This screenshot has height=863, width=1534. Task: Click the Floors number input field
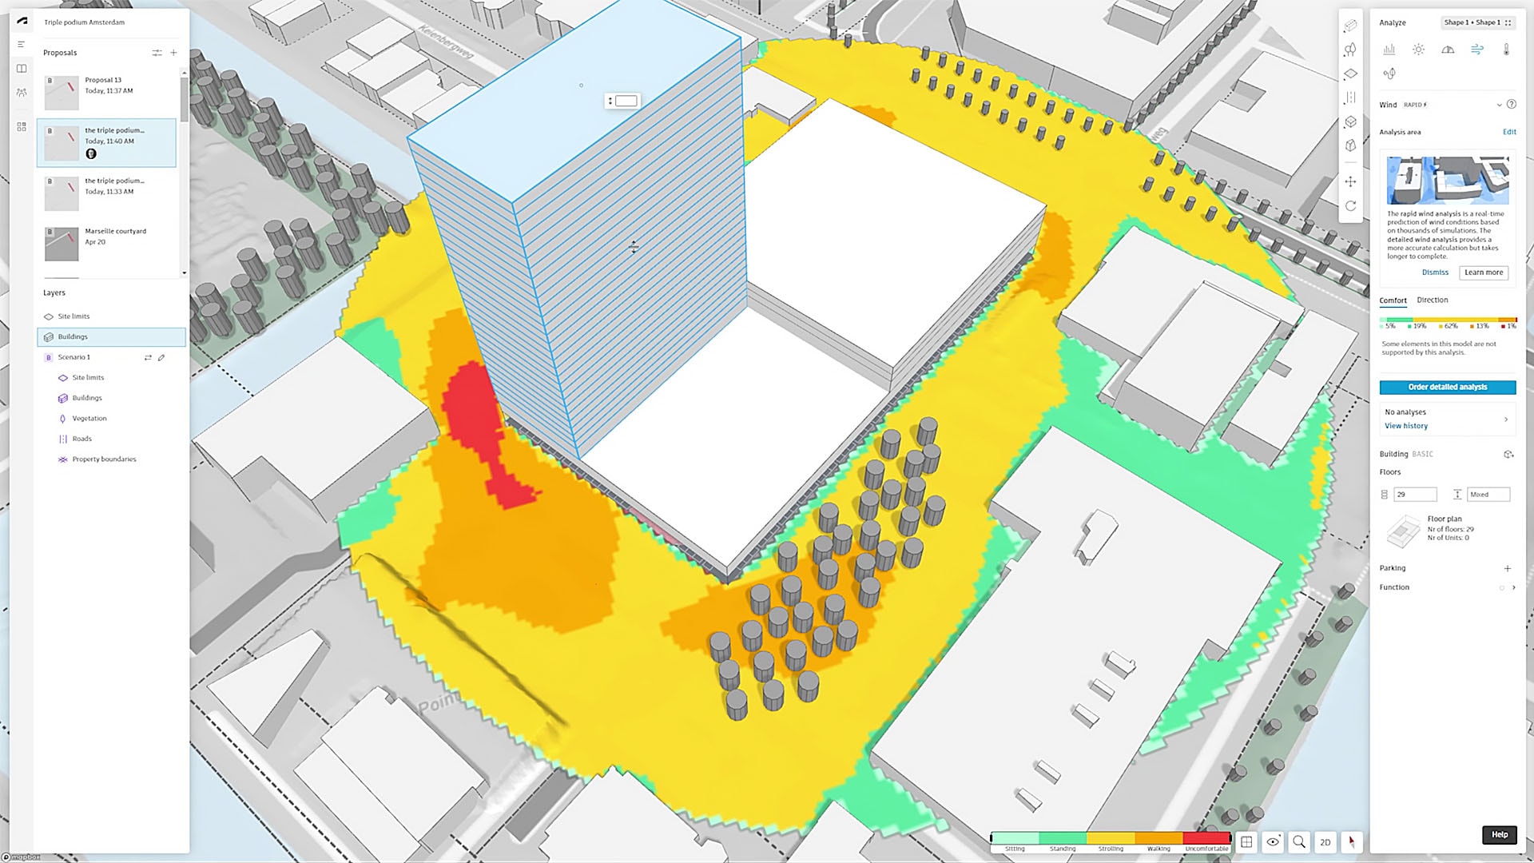coord(1415,495)
